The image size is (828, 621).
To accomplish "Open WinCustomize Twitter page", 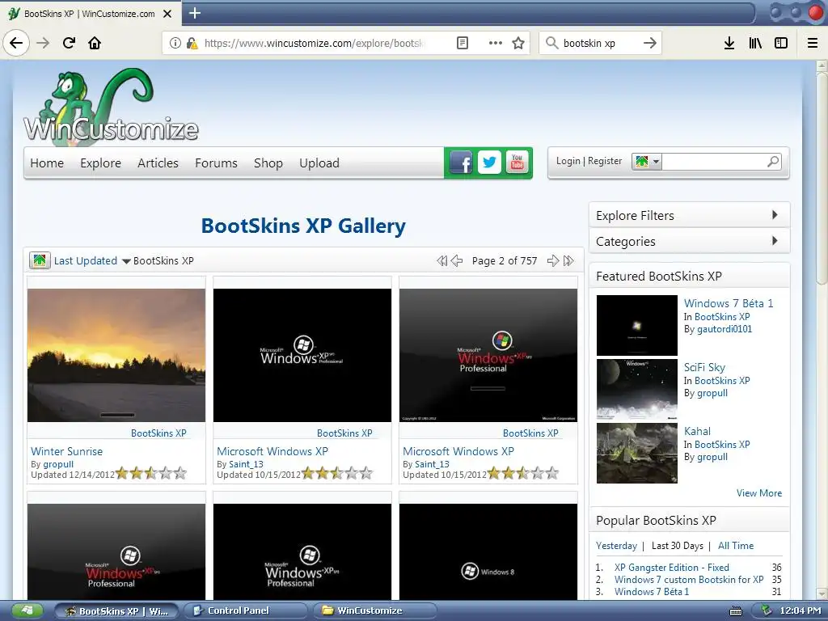I will click(x=489, y=163).
